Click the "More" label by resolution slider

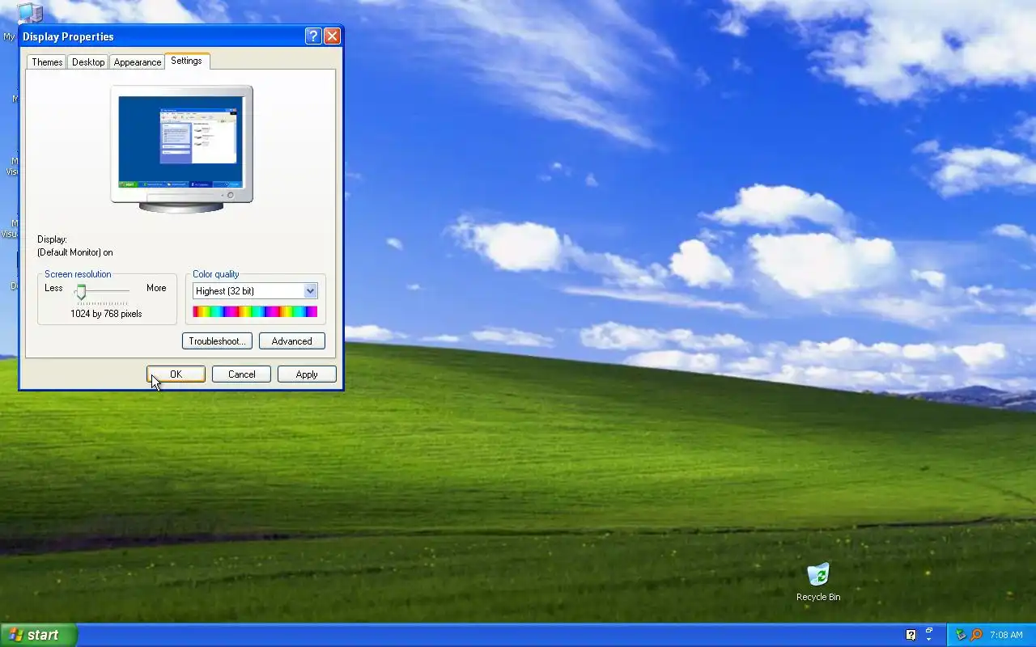click(x=156, y=288)
